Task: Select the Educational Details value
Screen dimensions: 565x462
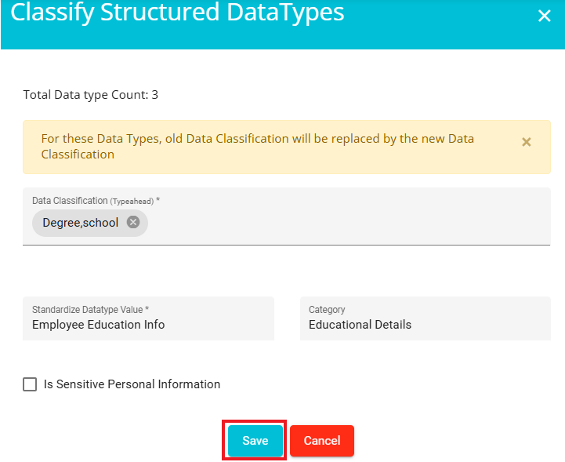Action: [x=360, y=325]
